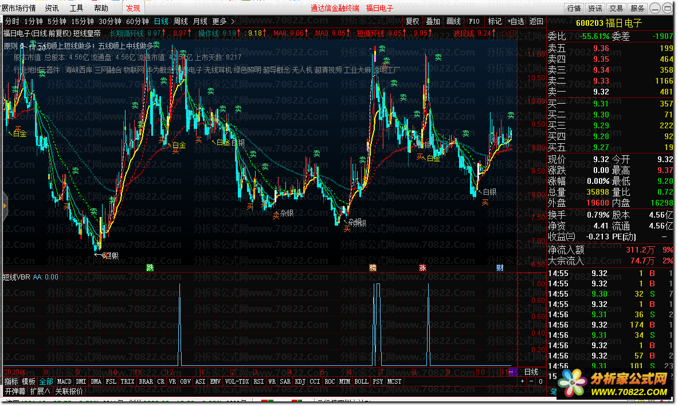
Task: Reset chart zoom with the 0 button
Action: click(540, 381)
